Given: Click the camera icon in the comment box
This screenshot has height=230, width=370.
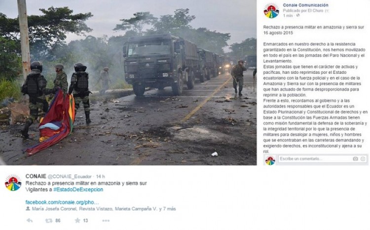Looking at the screenshot, I should click(355, 159).
